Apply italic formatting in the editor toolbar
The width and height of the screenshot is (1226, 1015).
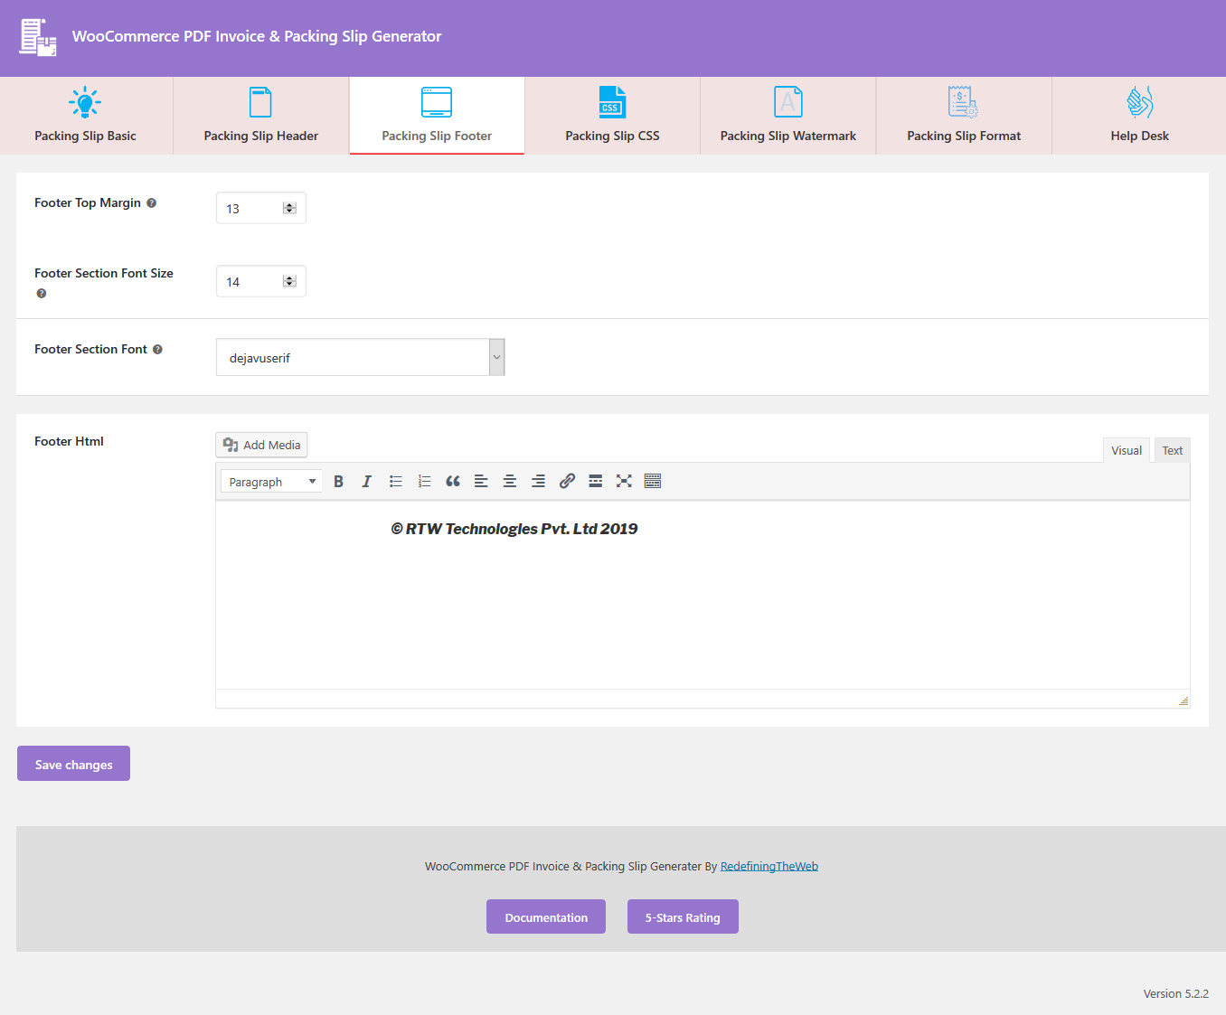pos(366,481)
